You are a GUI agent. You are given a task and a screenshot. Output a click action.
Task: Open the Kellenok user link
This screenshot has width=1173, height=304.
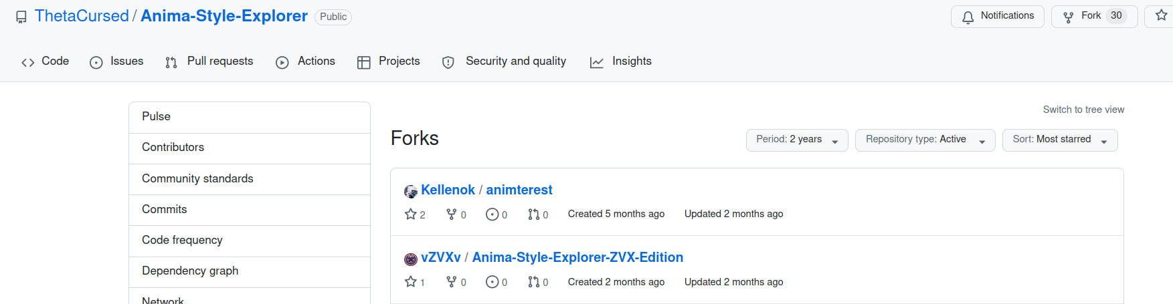tap(448, 190)
